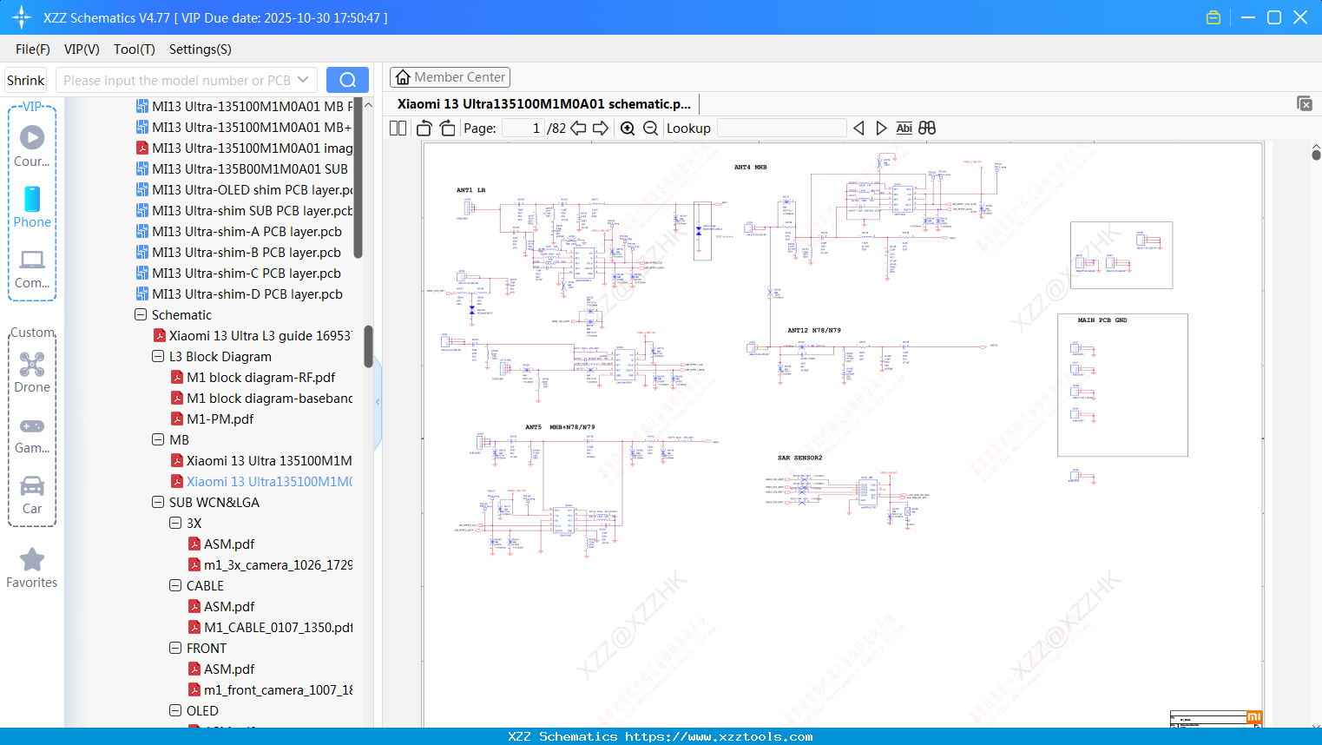
Task: Open the Settings(S) menu
Action: pos(200,49)
